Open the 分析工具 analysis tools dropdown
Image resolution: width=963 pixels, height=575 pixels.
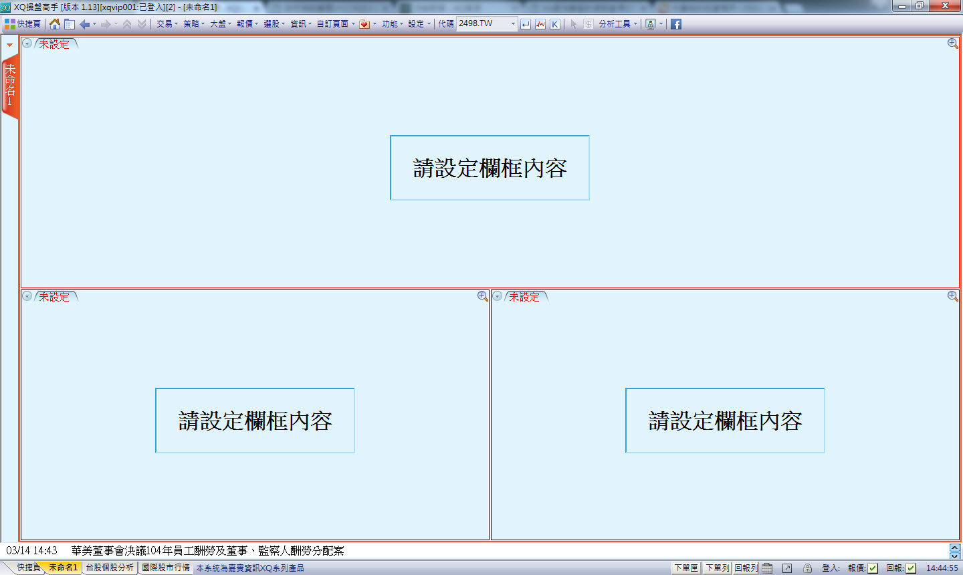point(618,24)
